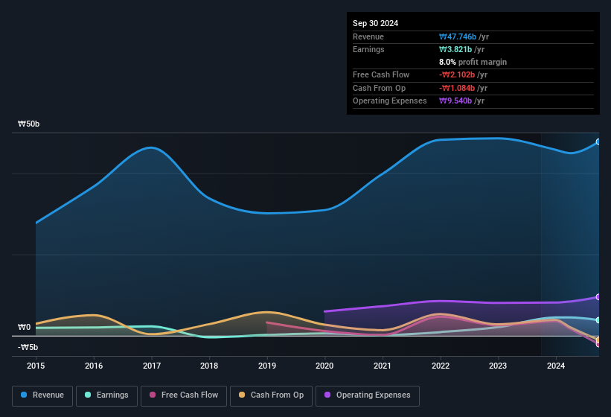611x417 pixels.
Task: Click the ₩47.746b revenue value
Action: 458,36
